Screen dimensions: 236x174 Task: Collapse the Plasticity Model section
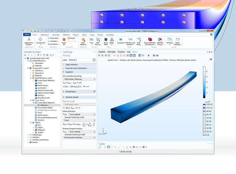[x=79, y=97]
